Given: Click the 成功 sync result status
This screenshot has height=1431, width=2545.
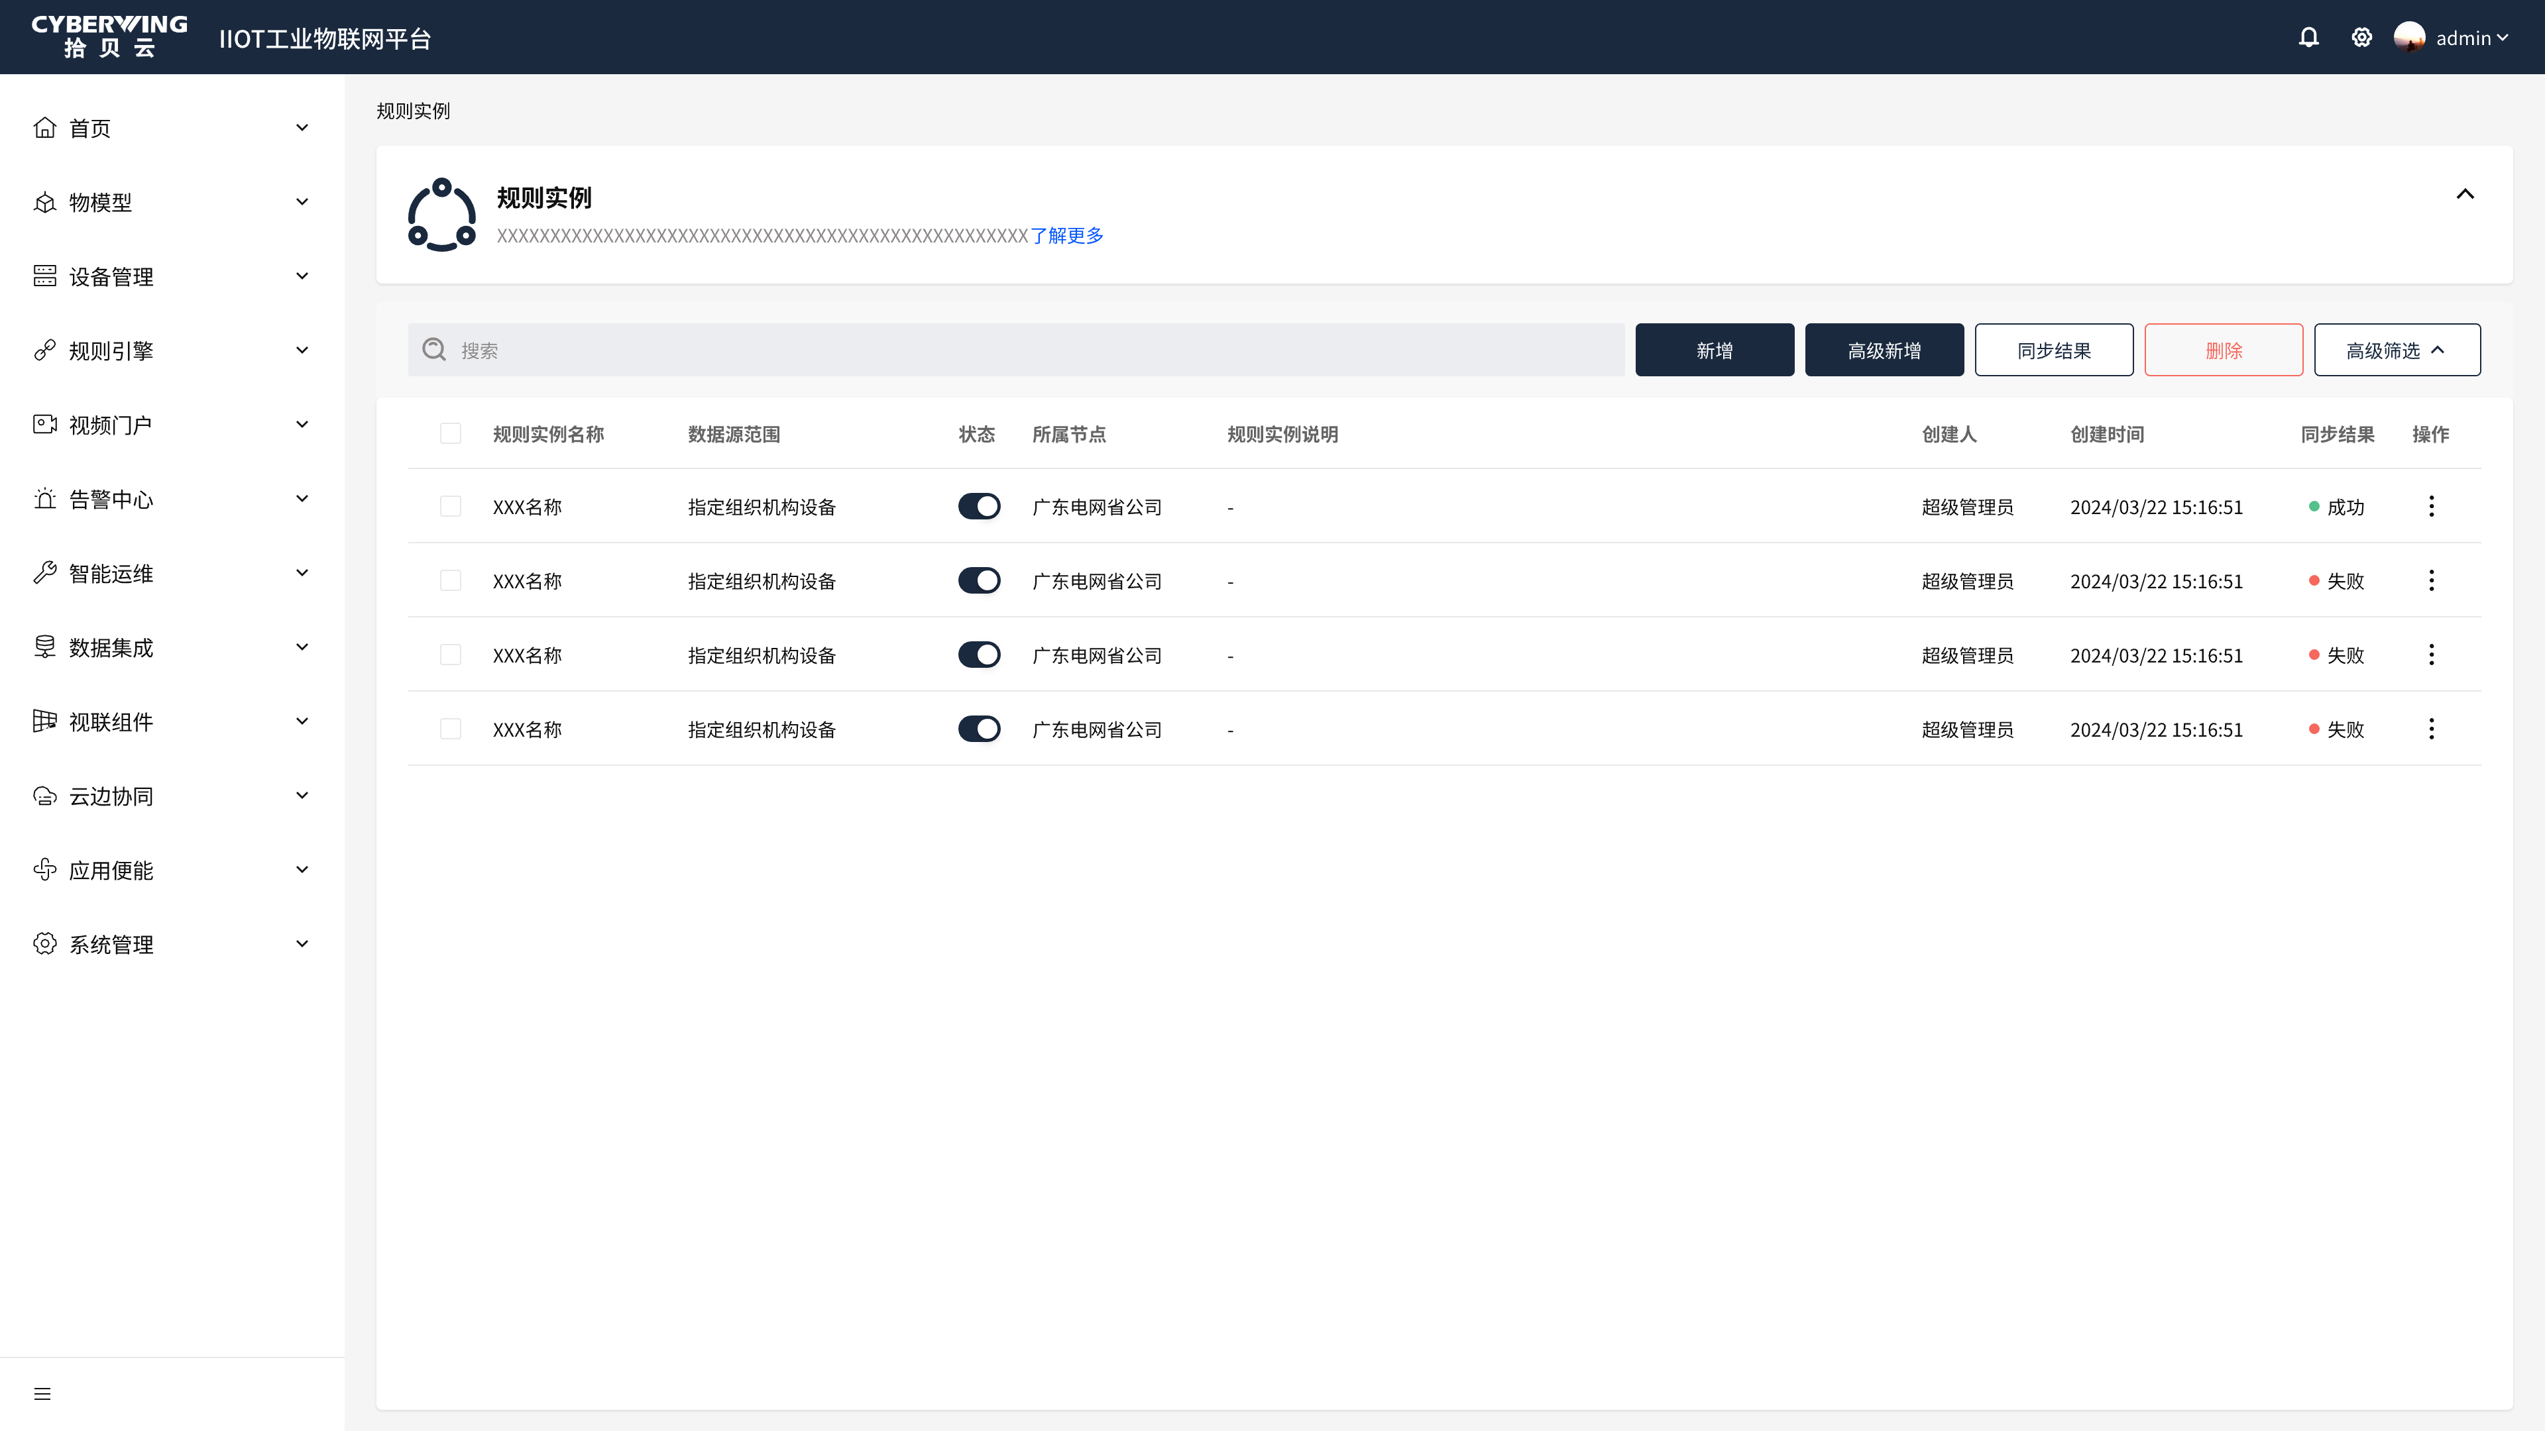Looking at the screenshot, I should coord(2336,507).
